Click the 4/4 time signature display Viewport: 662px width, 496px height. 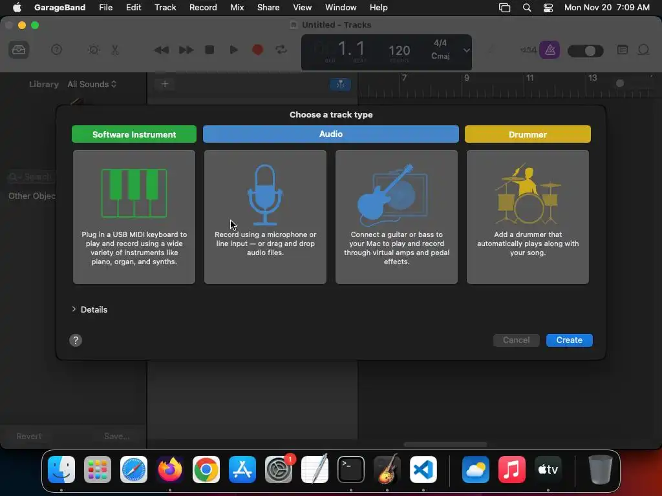[x=440, y=43]
